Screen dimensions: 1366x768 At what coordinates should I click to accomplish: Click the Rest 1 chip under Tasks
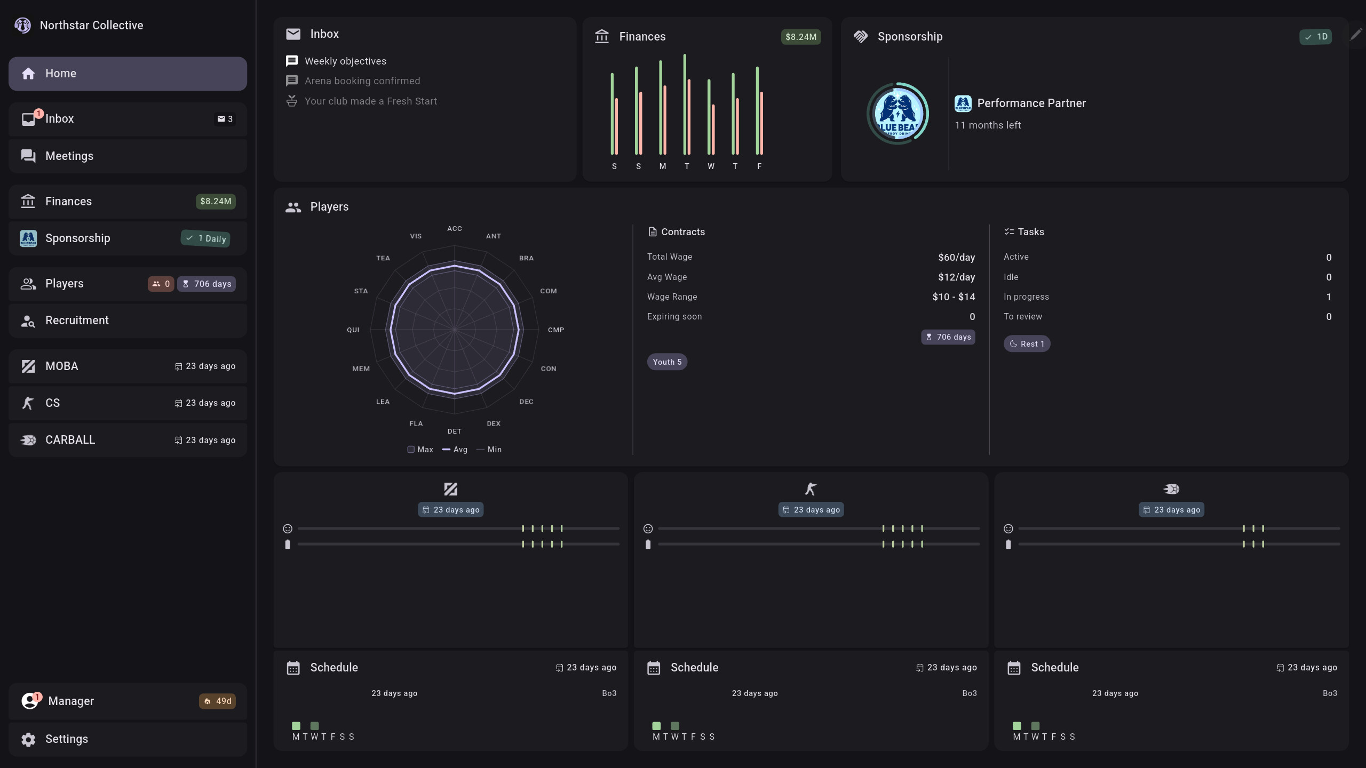[1027, 344]
